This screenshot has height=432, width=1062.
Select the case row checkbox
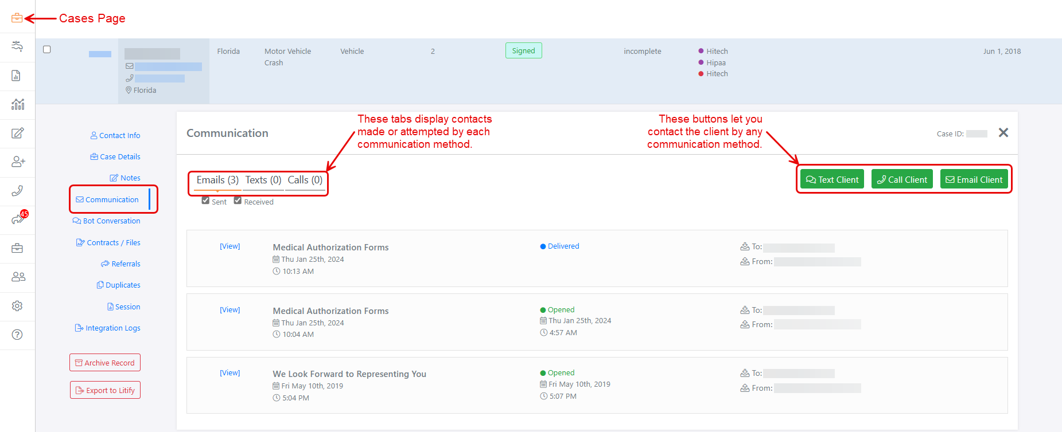47,49
